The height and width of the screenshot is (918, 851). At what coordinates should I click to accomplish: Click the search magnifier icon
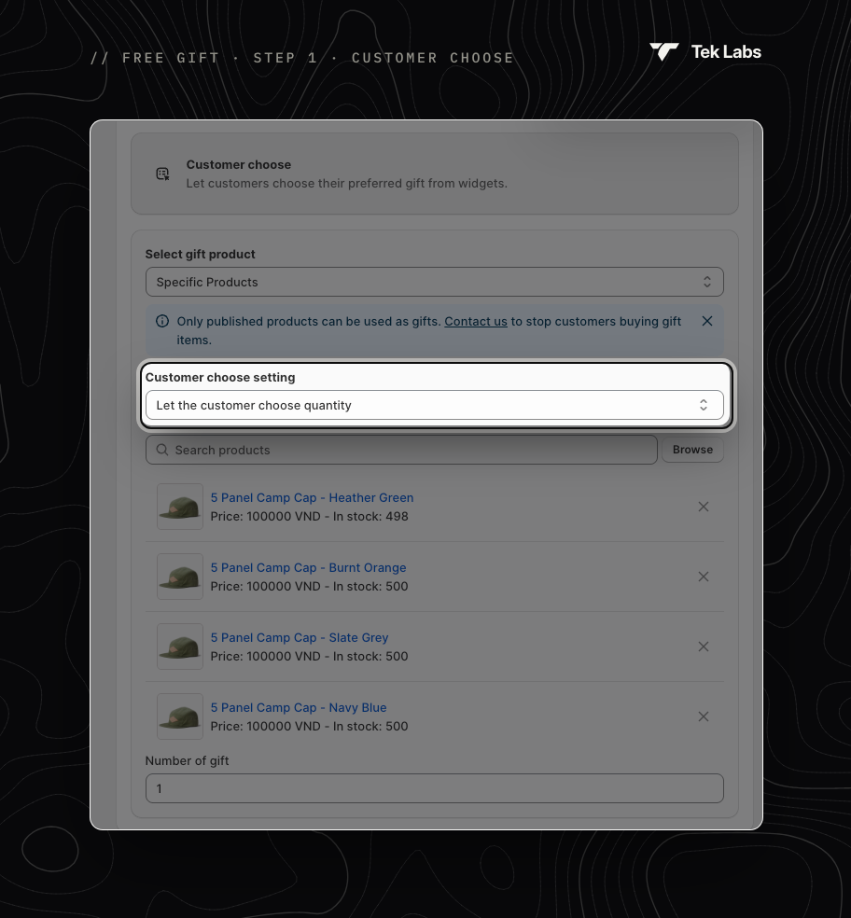(x=162, y=450)
